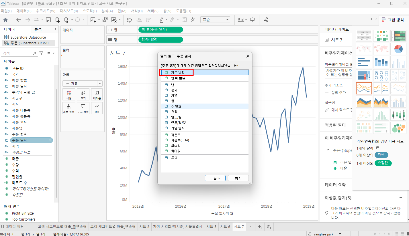Image resolution: width=409 pixels, height=236 pixels.
Task: Undo with the back arrow toolbar icon
Action: [x=19, y=20]
